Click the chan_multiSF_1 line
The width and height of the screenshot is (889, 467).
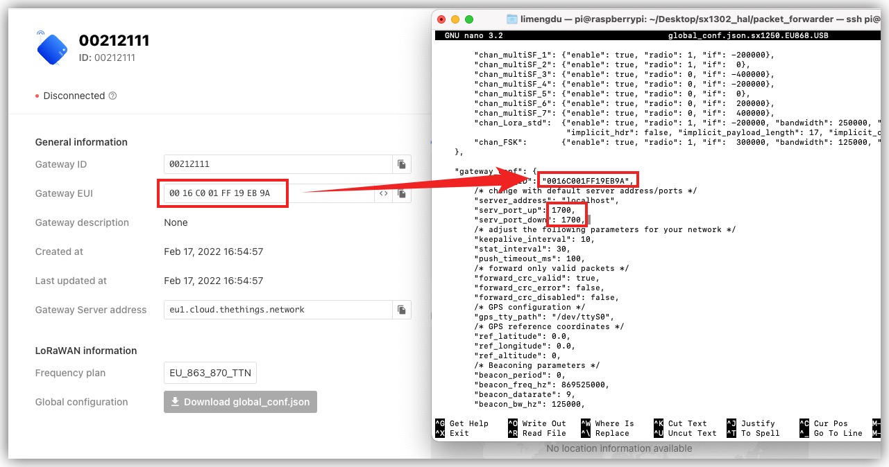[625, 55]
